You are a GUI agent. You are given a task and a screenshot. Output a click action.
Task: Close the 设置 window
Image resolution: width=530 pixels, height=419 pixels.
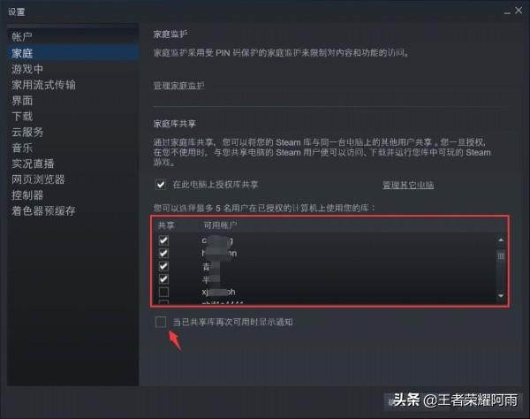coord(519,11)
